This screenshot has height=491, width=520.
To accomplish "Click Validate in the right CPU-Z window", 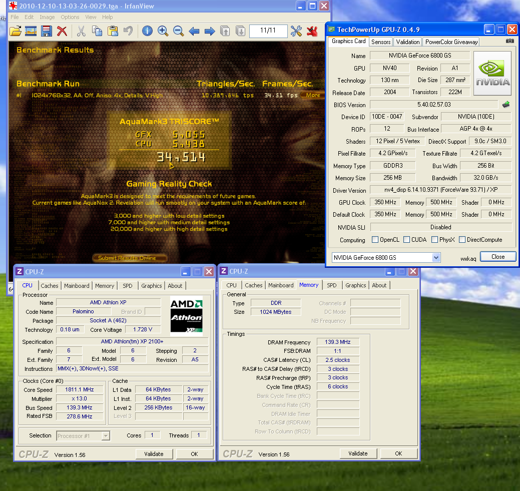I will click(x=358, y=453).
